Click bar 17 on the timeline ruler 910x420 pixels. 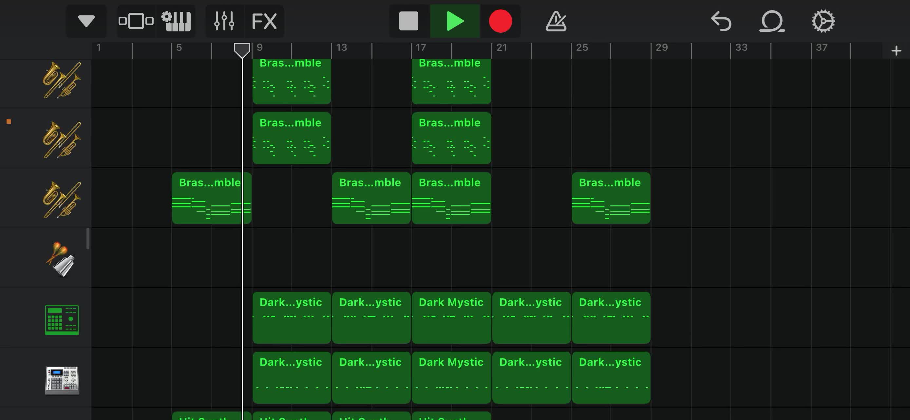421,48
